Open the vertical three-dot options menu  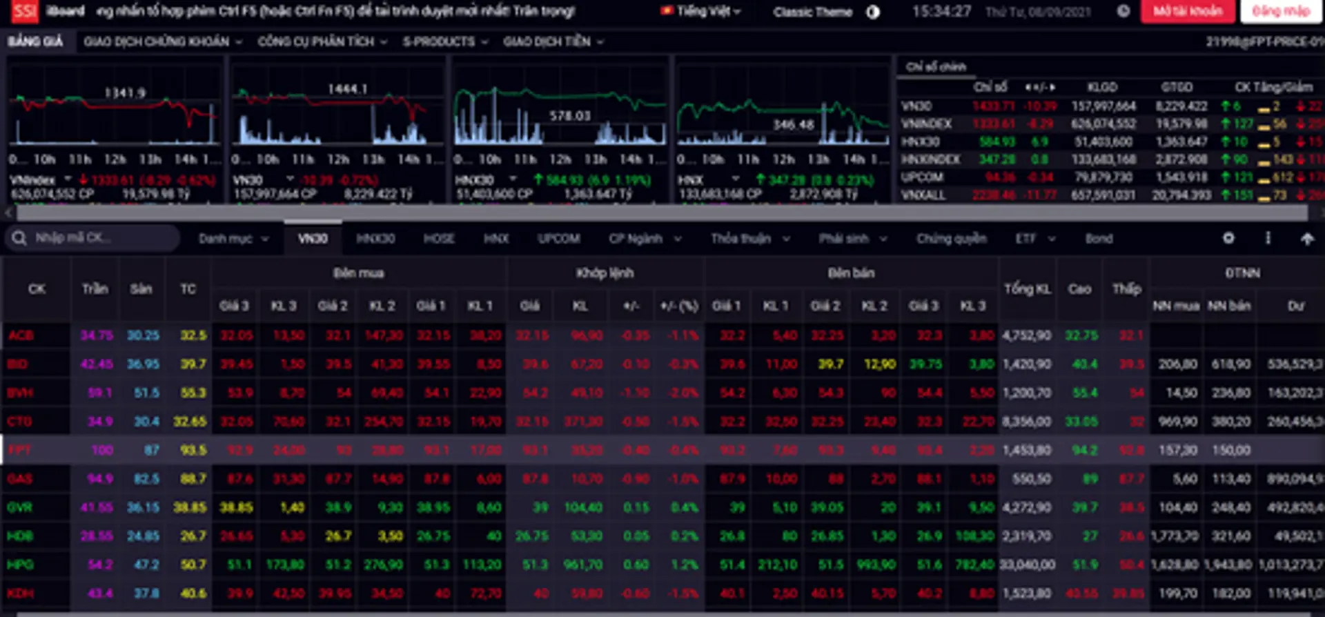click(1268, 238)
